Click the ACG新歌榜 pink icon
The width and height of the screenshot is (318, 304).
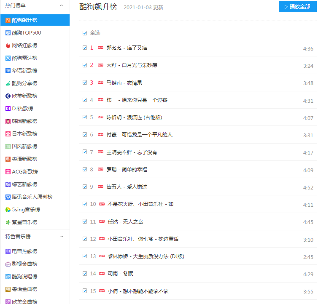click(8, 172)
